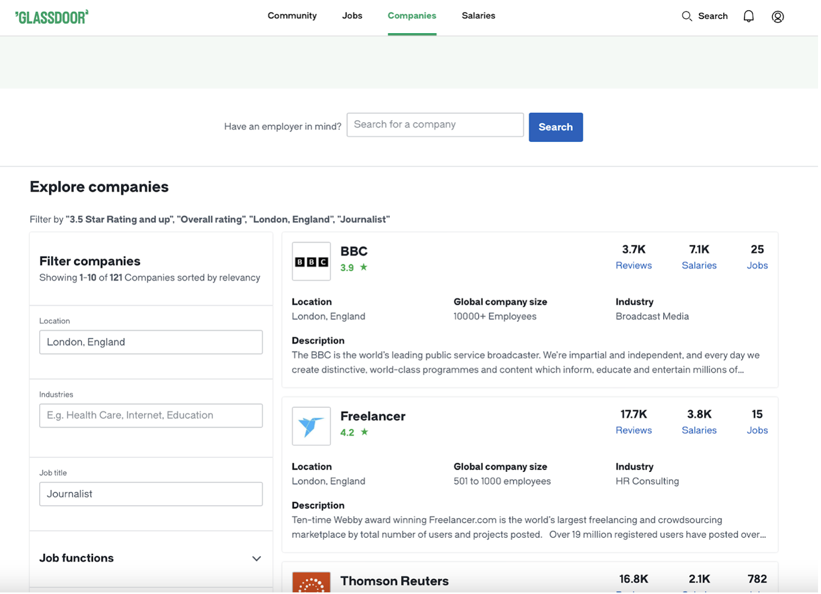The width and height of the screenshot is (821, 594).
Task: Click '10000+ Employees' company size text
Action: [x=497, y=317]
